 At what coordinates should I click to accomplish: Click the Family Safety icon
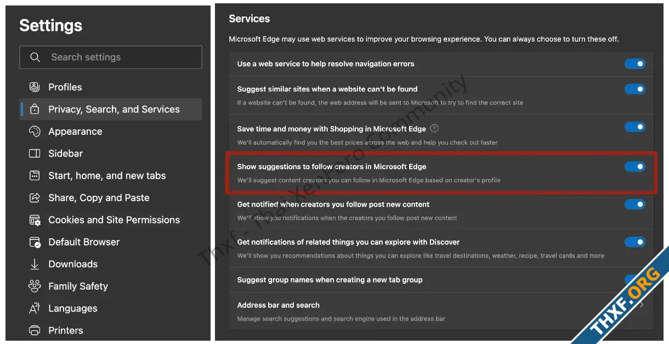pos(35,286)
